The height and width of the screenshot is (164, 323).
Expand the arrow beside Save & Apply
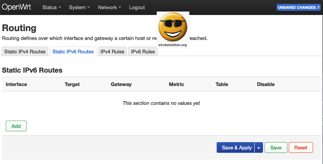(x=259, y=148)
